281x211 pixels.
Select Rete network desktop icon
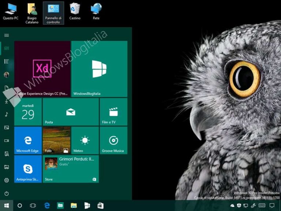(x=96, y=12)
